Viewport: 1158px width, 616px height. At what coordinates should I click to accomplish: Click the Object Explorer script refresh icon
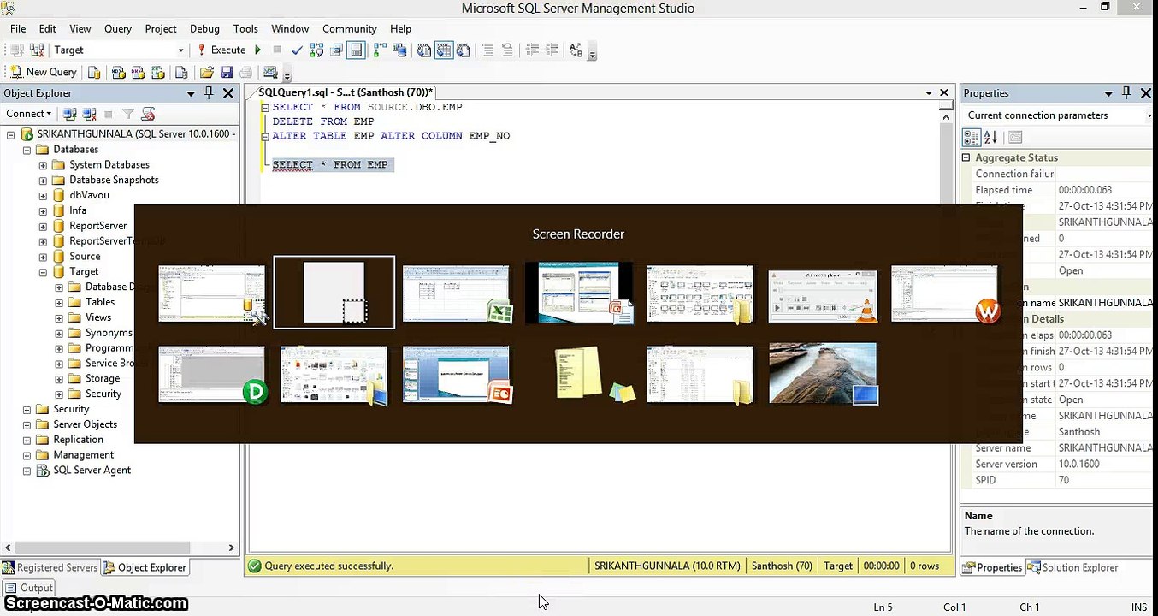pyautogui.click(x=148, y=114)
